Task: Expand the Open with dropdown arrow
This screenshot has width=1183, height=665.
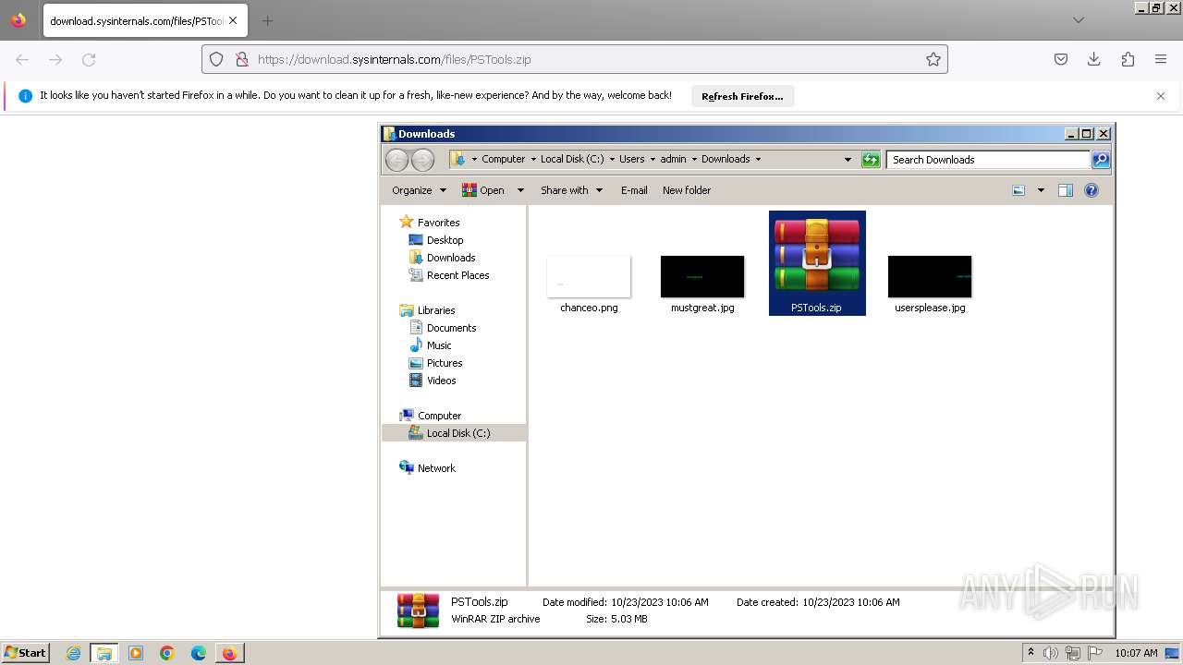Action: click(520, 190)
